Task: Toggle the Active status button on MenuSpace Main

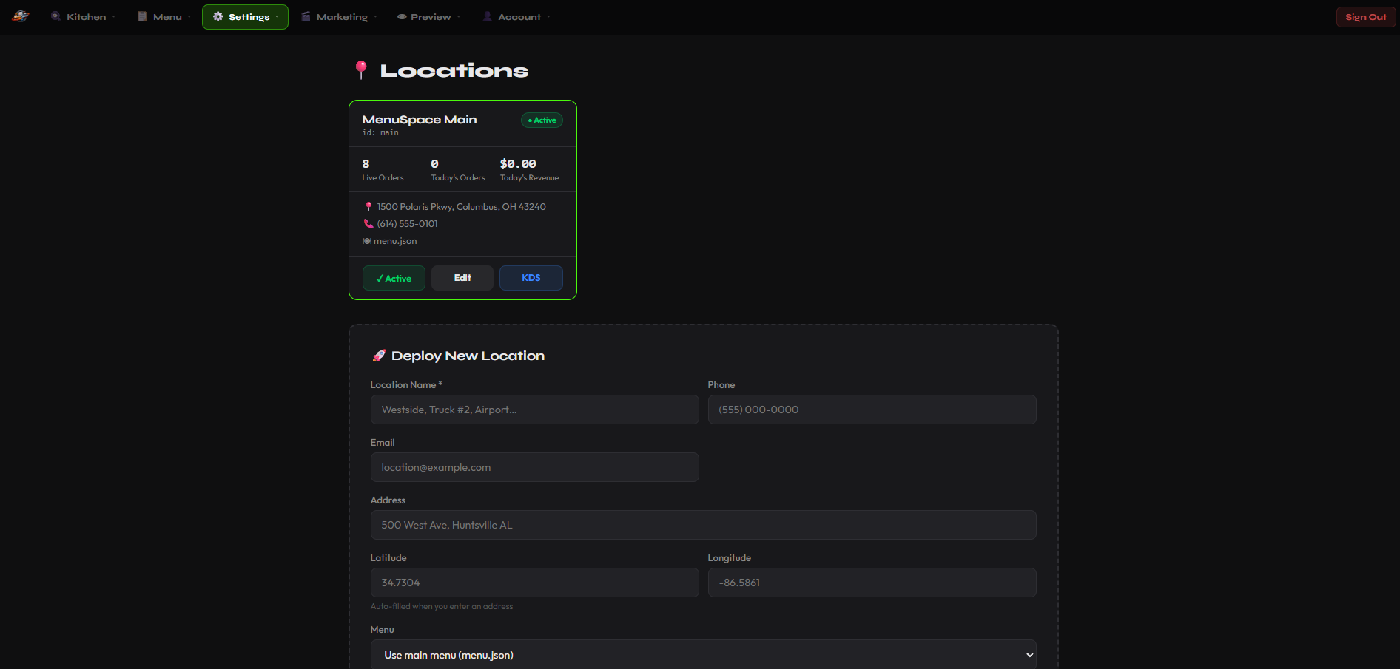Action: 394,278
